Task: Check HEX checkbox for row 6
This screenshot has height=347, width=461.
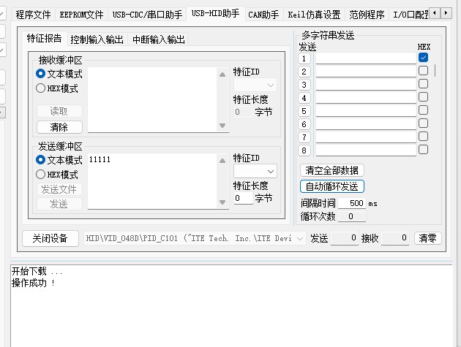Action: coord(424,123)
